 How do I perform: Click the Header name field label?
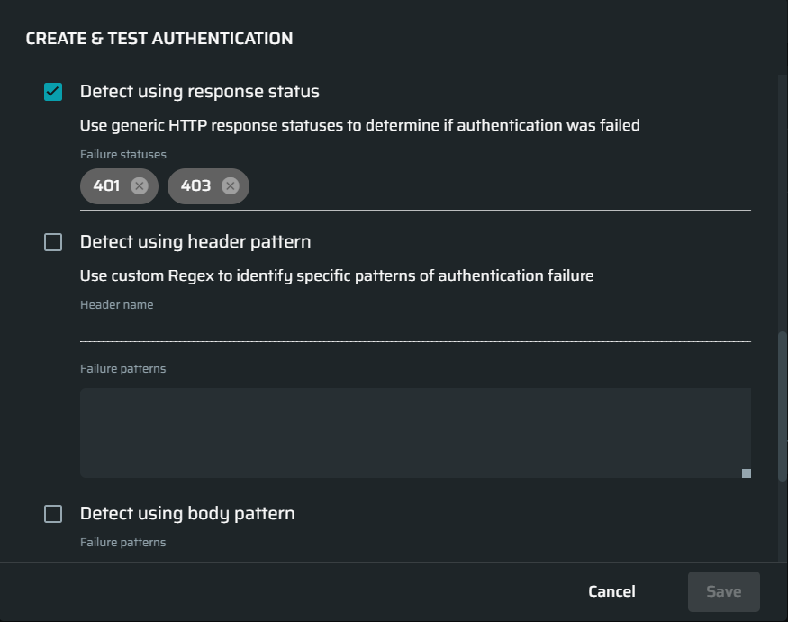tap(116, 305)
